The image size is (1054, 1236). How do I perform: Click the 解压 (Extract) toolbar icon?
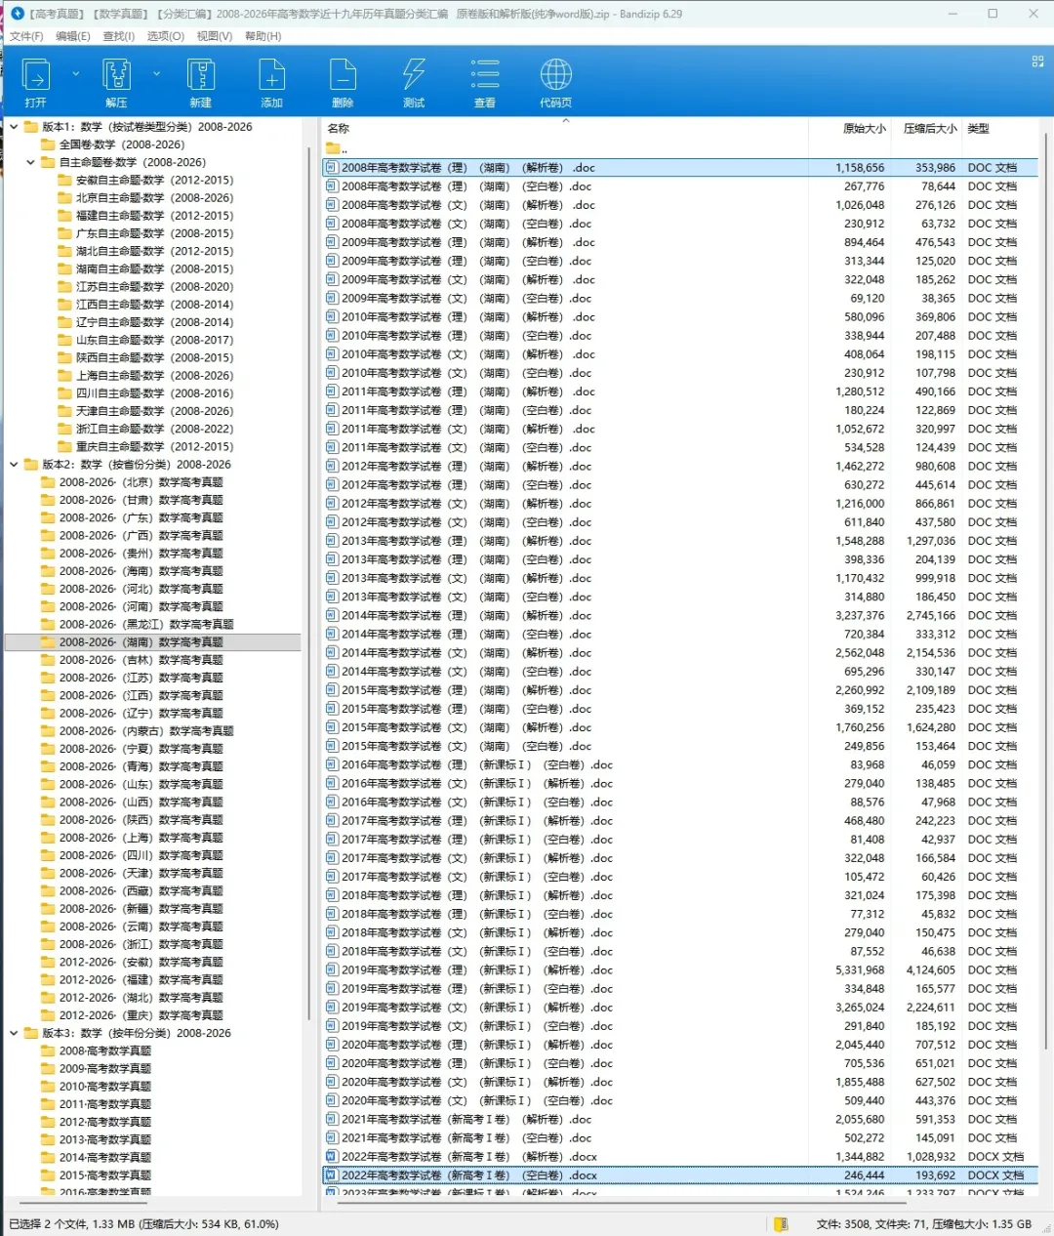[x=116, y=76]
